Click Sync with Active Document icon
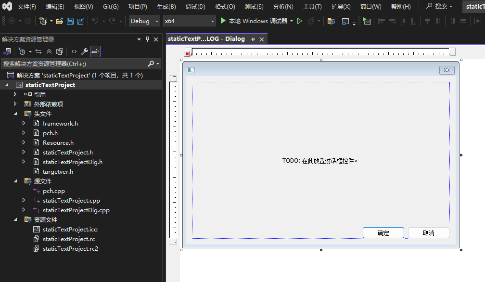This screenshot has width=485, height=282. 38,51
